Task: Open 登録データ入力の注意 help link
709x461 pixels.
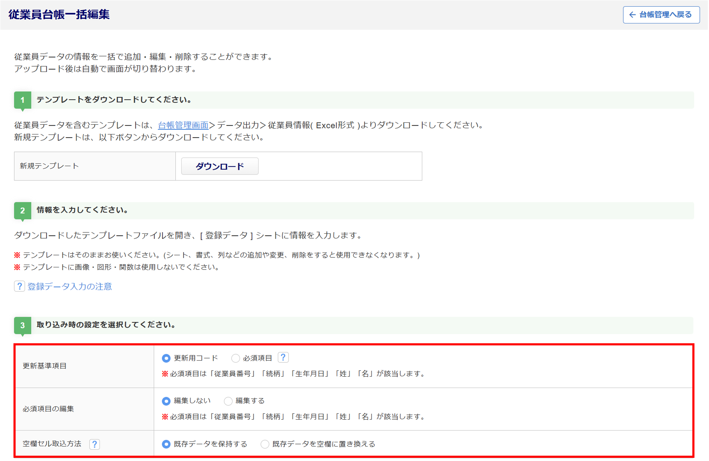Action: 69,287
